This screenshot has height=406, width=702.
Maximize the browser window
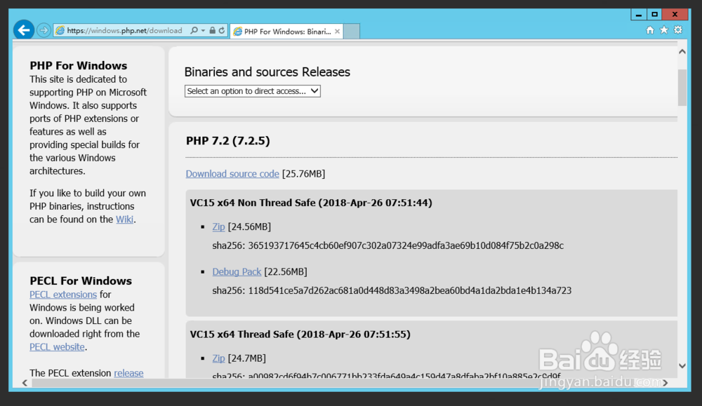click(x=654, y=15)
